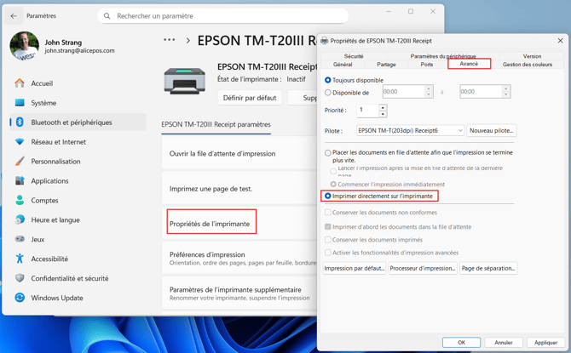The width and height of the screenshot is (571, 353).
Task: Select the Réseau et Internet wifi icon
Action: click(20, 142)
